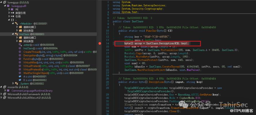
Task: Click IncClass.WaitForSingleObject on line 22
Action: pyautogui.click(x=145, y=70)
